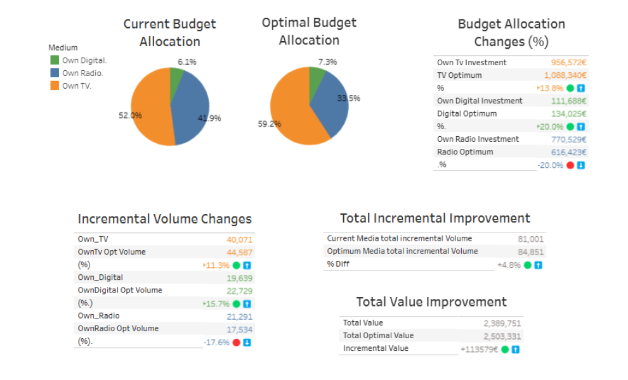Click the red dot beside -20.0%
Image resolution: width=628 pixels, height=380 pixels.
pyautogui.click(x=570, y=165)
